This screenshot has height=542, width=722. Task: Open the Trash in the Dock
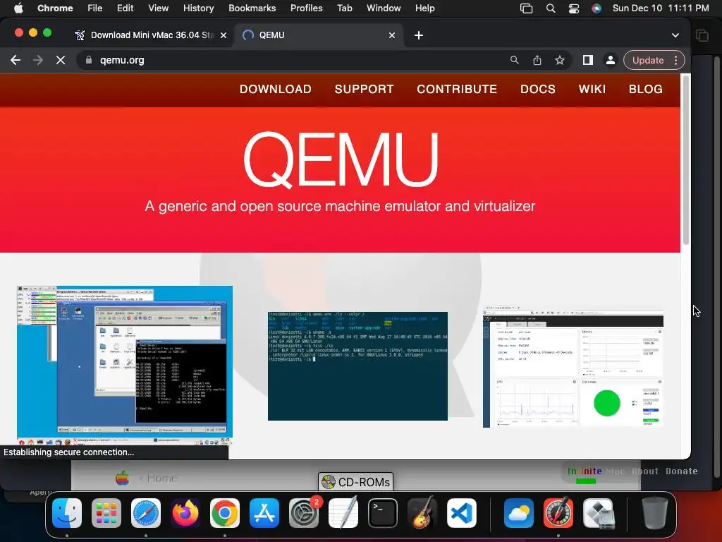[654, 512]
